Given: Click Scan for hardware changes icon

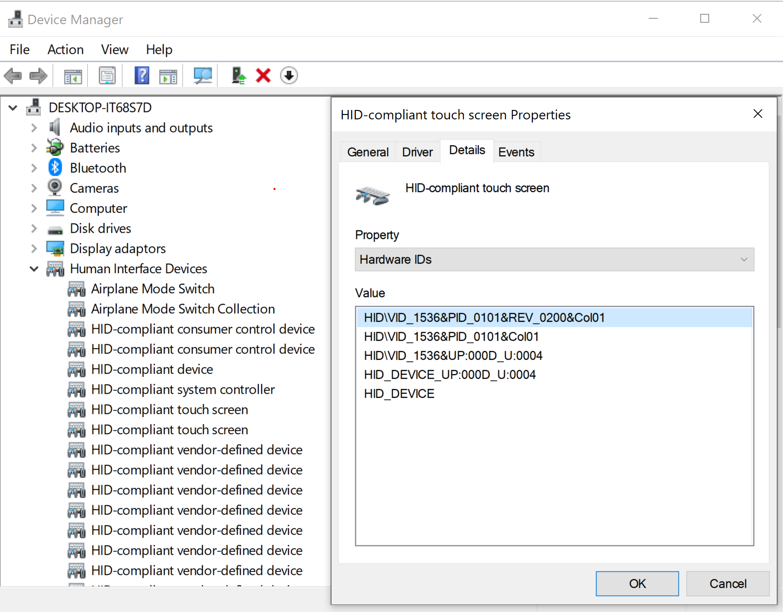Looking at the screenshot, I should click(203, 76).
